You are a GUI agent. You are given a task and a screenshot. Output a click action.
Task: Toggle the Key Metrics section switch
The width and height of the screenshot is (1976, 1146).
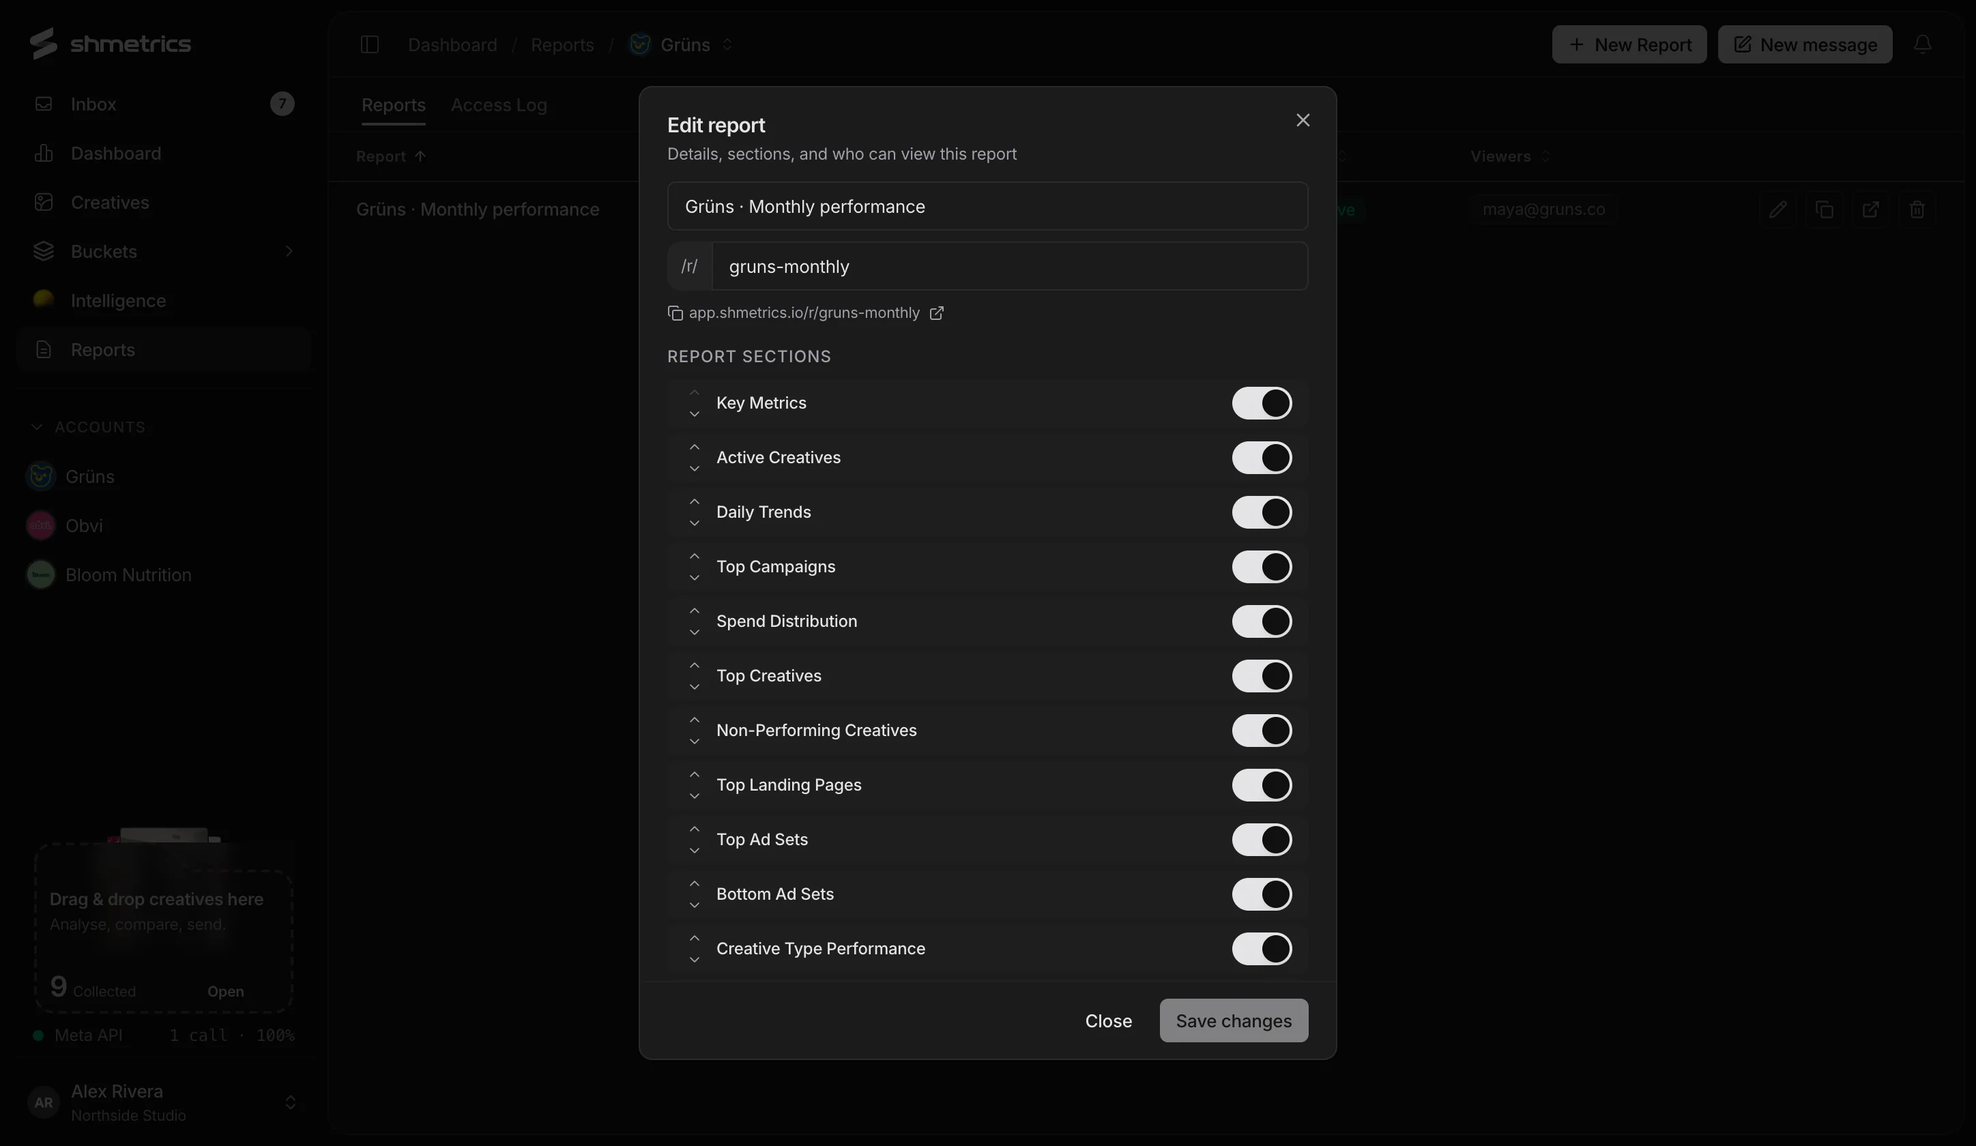click(1261, 403)
